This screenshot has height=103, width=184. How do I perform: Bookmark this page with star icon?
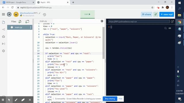click(x=152, y=7)
